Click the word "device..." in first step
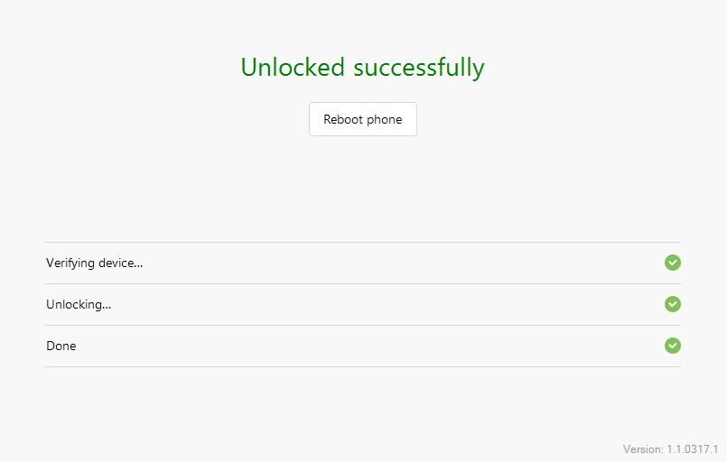 click(122, 263)
